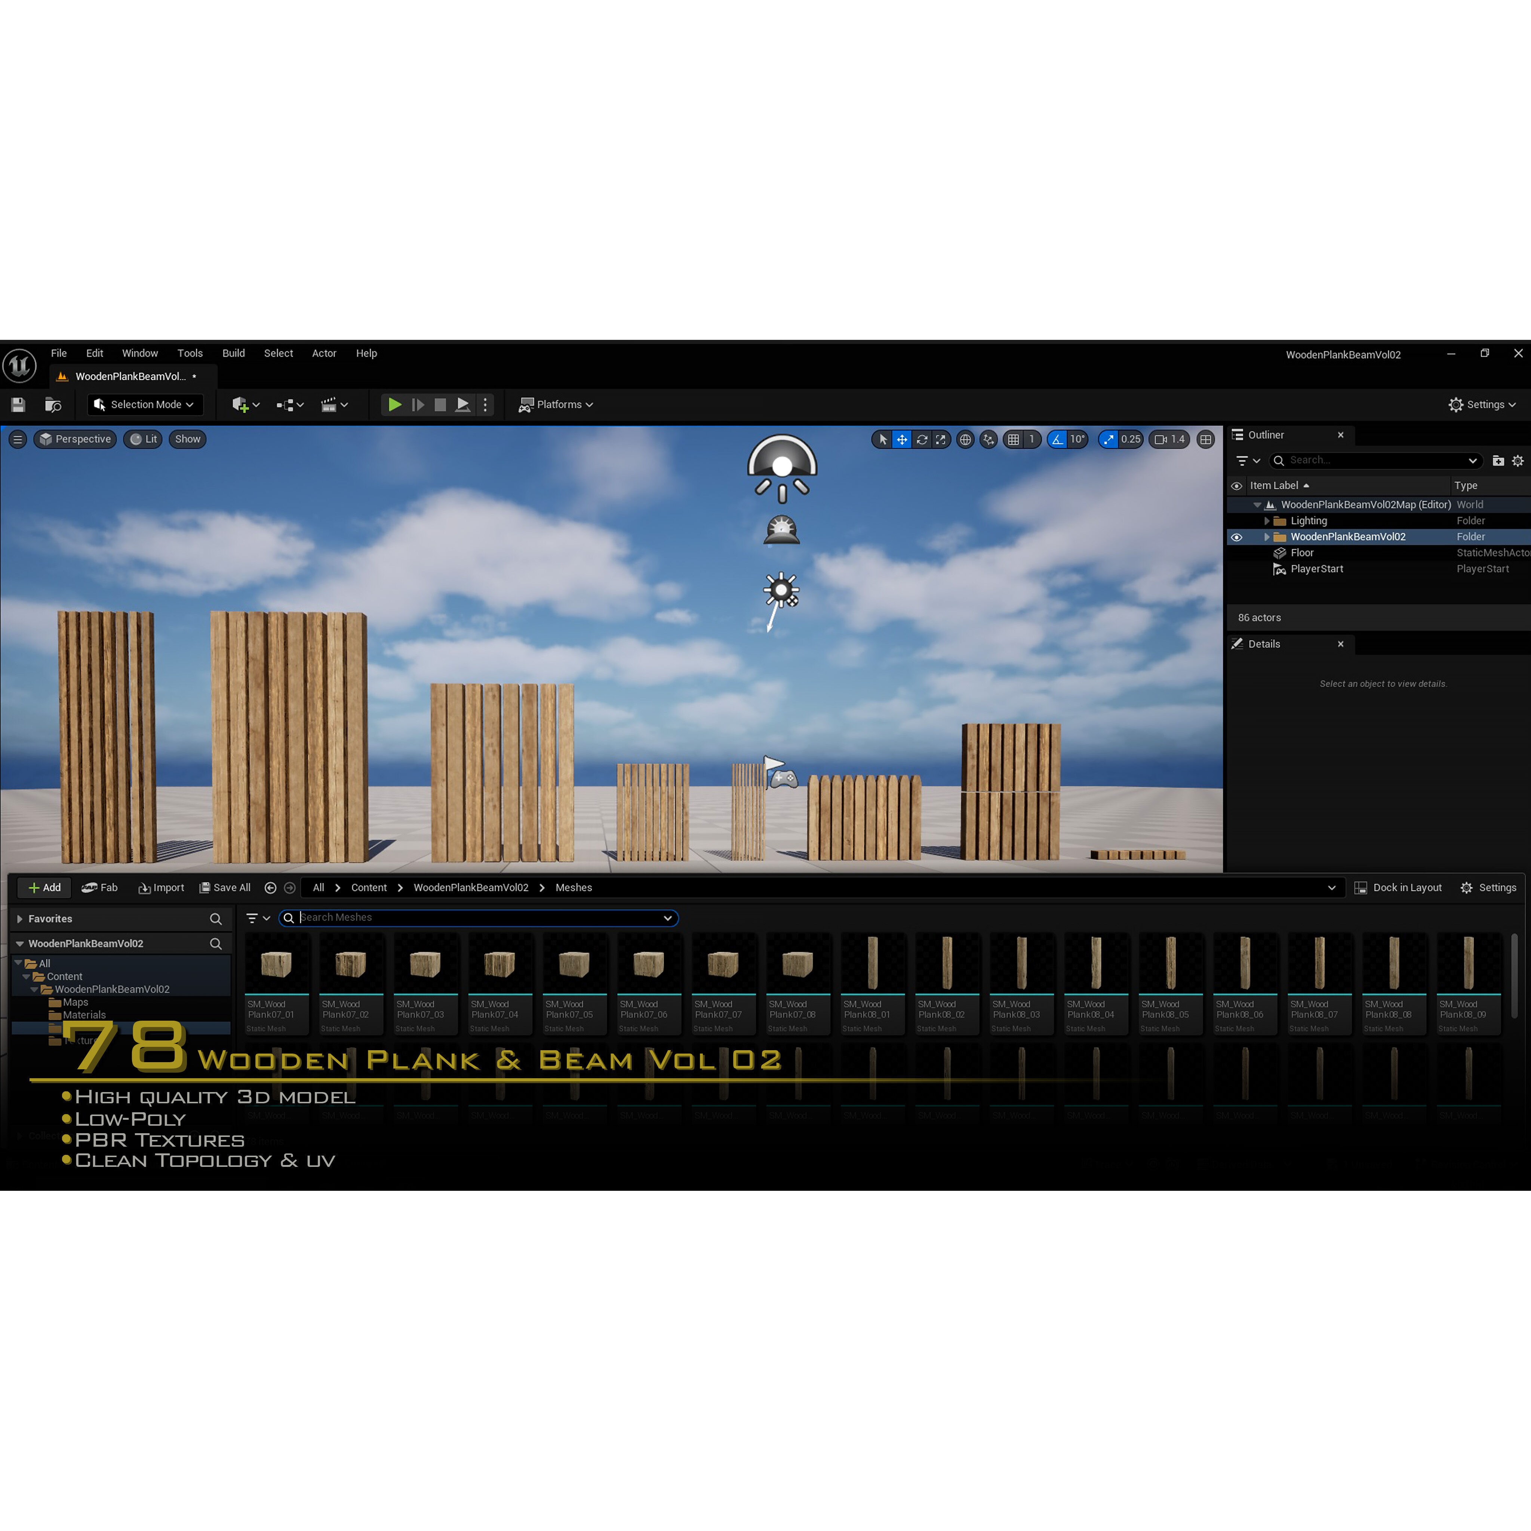Screen dimensions: 1531x1531
Task: Click the Perspective viewport type button
Action: [75, 439]
